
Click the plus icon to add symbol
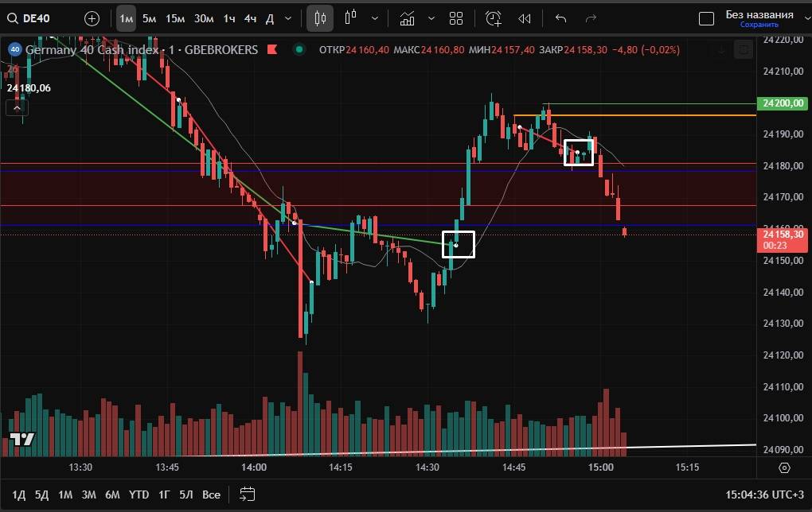tap(92, 18)
